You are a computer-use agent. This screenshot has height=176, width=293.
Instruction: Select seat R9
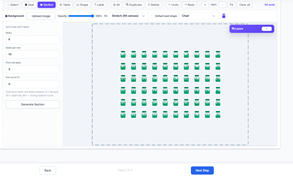[207, 115]
